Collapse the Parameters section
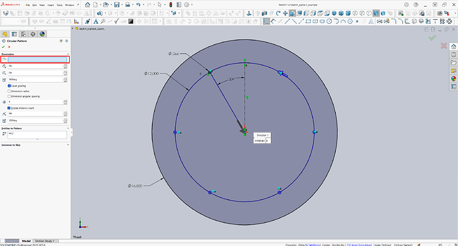458x246 pixels. 68,54
